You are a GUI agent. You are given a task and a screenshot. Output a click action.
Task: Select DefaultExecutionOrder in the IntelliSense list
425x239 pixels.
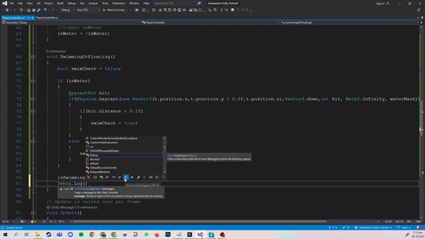tap(124, 168)
